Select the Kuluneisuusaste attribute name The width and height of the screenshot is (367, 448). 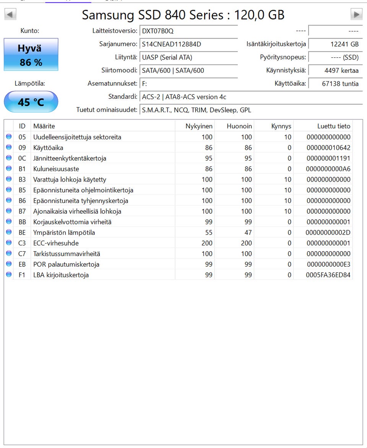[56, 168]
